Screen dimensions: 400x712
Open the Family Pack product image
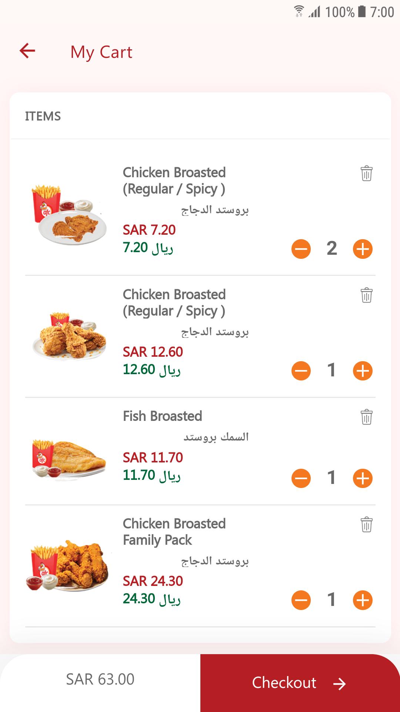click(67, 566)
